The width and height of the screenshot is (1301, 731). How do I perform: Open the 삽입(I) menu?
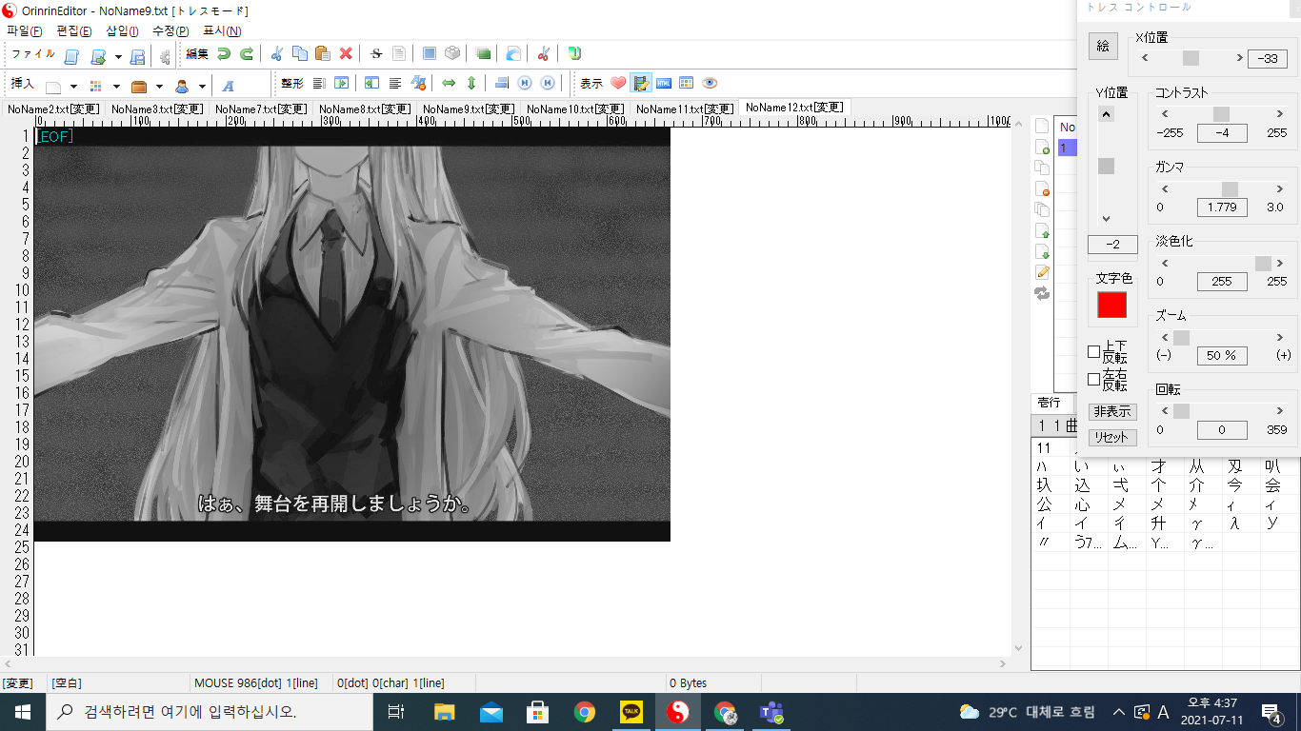tap(122, 31)
